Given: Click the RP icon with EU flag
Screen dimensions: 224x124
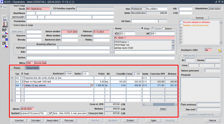Looking at the screenshot, I should click(5, 38).
